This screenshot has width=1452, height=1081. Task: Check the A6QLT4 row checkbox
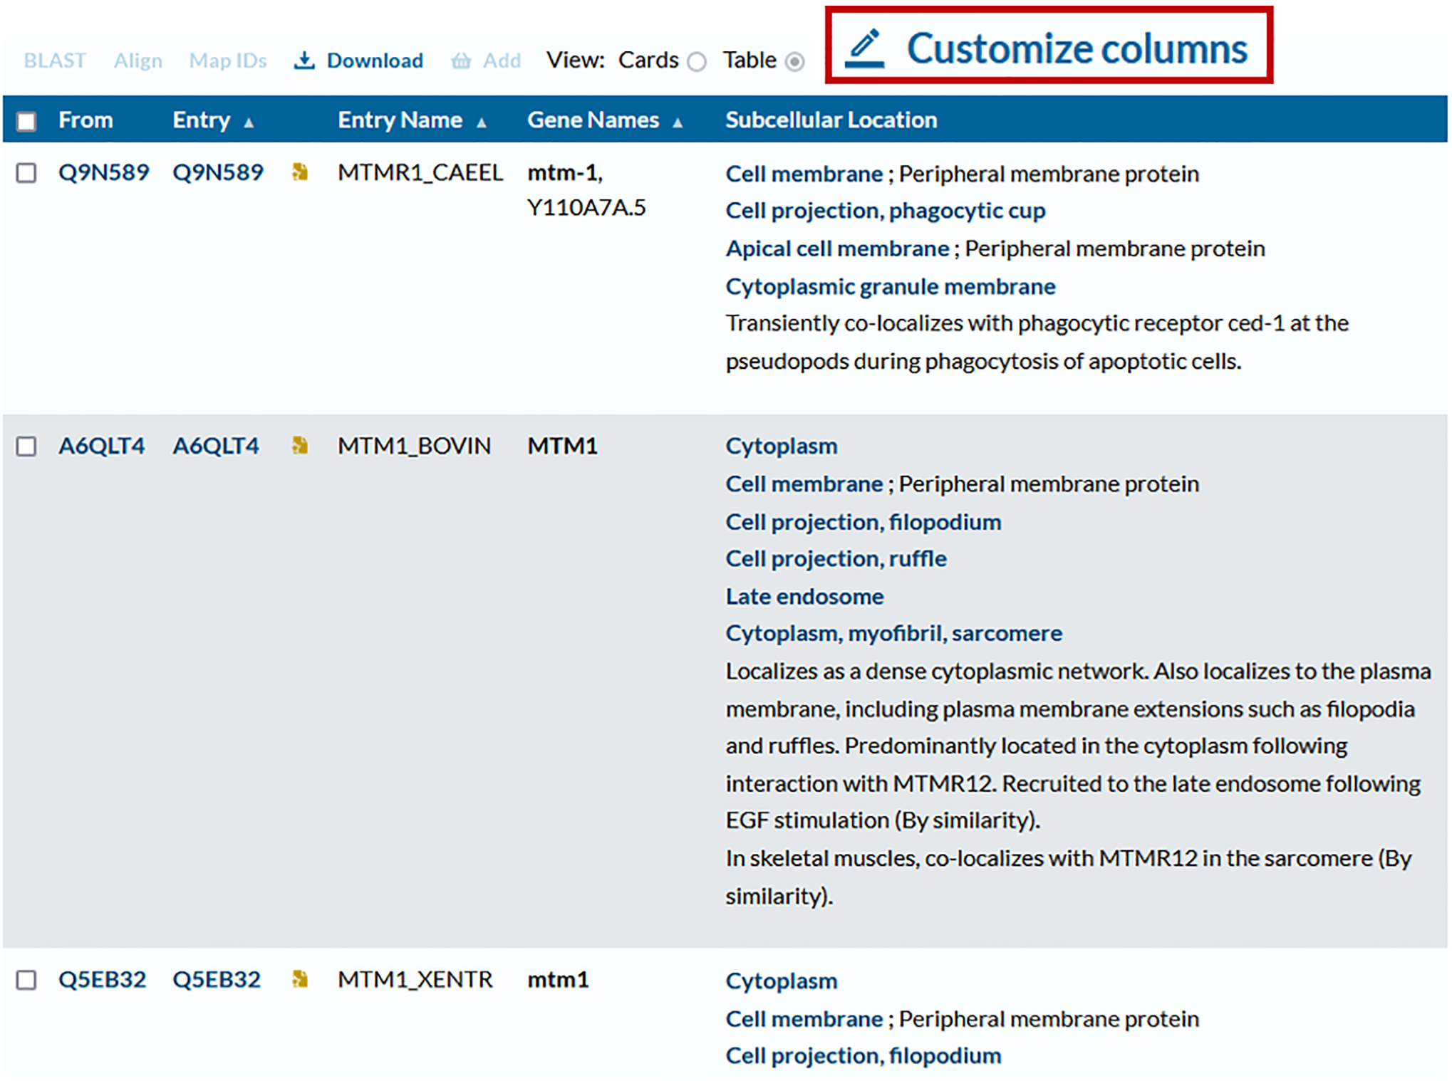pos(26,446)
